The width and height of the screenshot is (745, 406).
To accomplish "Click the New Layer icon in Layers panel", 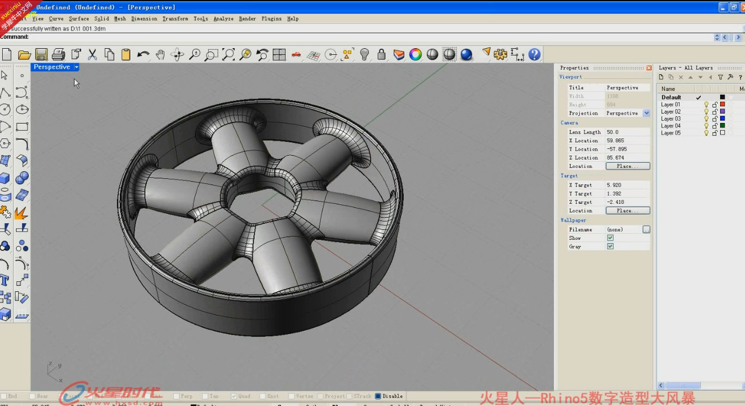I will click(661, 77).
